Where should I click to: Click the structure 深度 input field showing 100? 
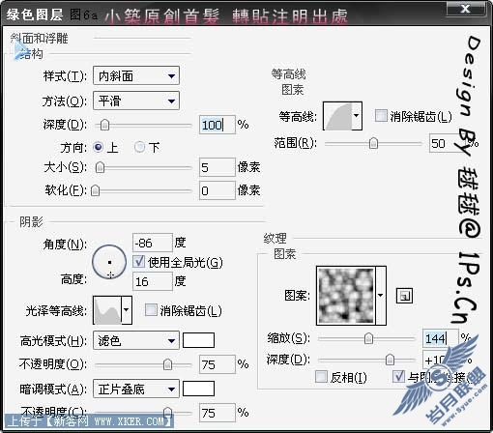[217, 125]
